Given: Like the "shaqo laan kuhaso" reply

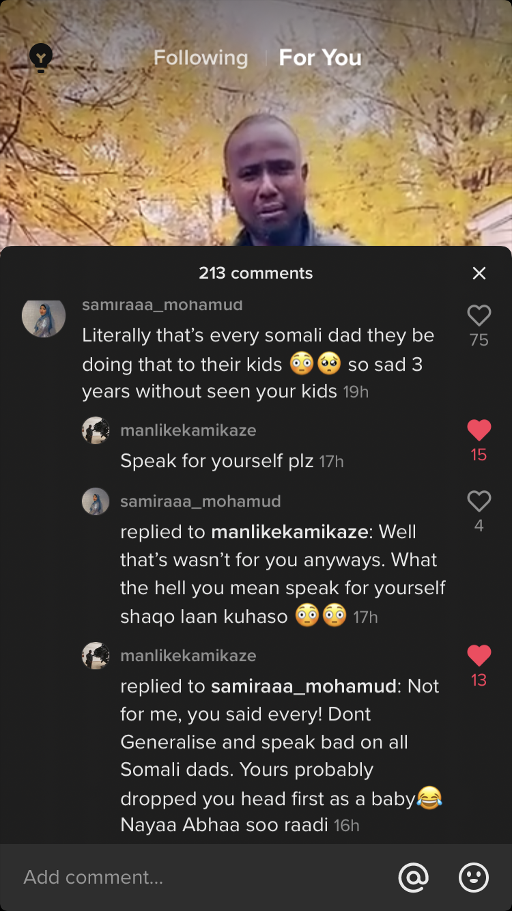Looking at the screenshot, I should pos(479,502).
